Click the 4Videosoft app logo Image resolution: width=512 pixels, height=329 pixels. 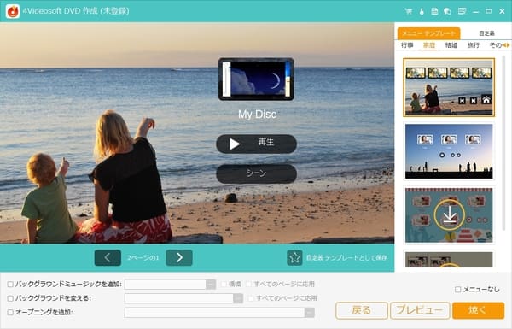click(x=13, y=11)
